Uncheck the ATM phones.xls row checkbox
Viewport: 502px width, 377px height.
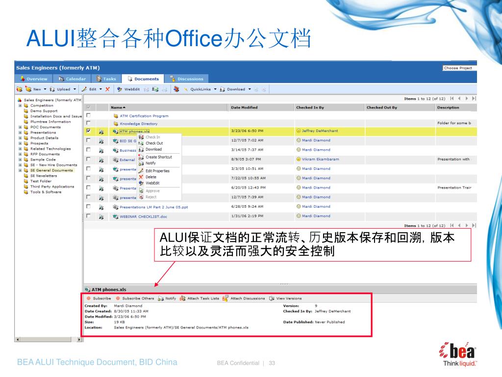[88, 131]
